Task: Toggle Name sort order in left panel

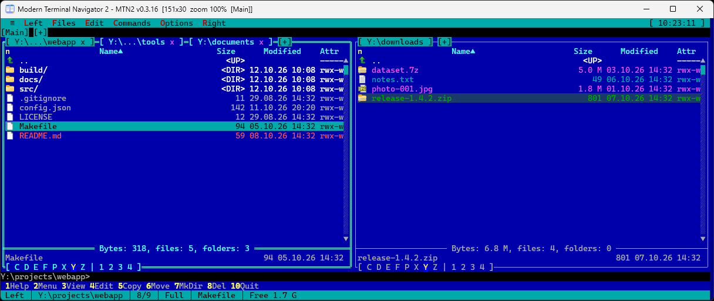Action: [111, 51]
